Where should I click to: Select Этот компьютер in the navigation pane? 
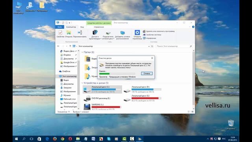tap(68, 76)
